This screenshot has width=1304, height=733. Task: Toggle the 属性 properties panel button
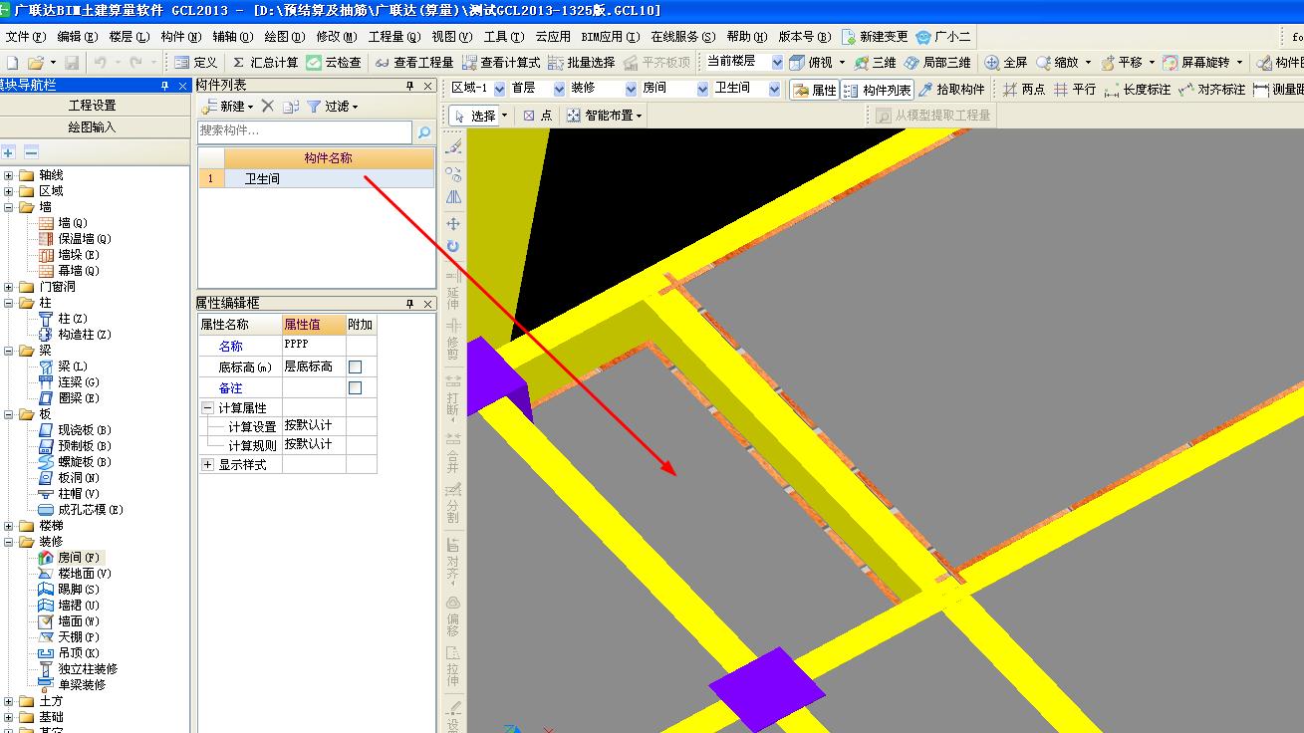pyautogui.click(x=814, y=90)
